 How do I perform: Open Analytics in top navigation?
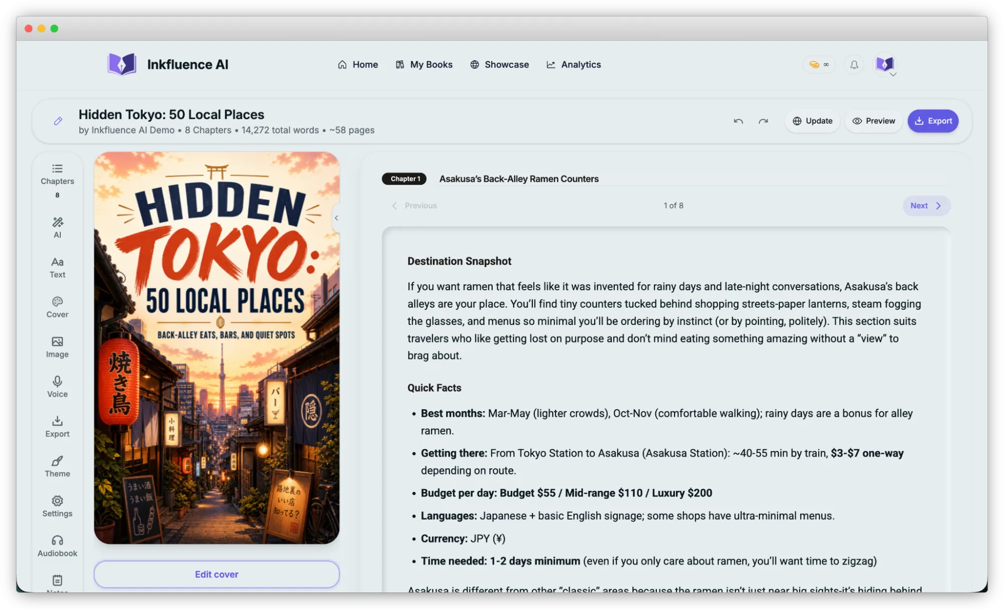click(x=574, y=65)
